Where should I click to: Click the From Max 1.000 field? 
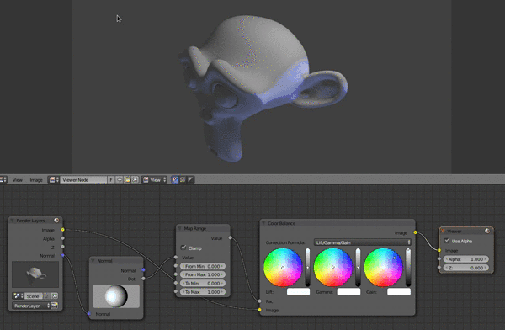[203, 274]
